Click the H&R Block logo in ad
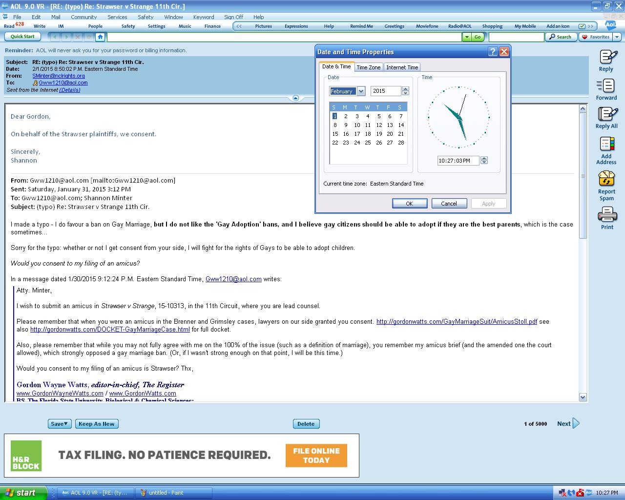The height and width of the screenshot is (500, 625). (x=26, y=456)
